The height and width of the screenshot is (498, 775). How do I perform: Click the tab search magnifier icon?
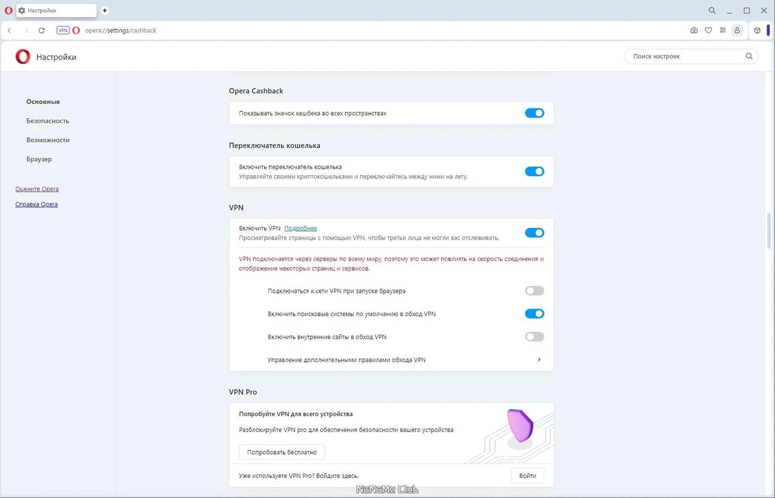(712, 10)
